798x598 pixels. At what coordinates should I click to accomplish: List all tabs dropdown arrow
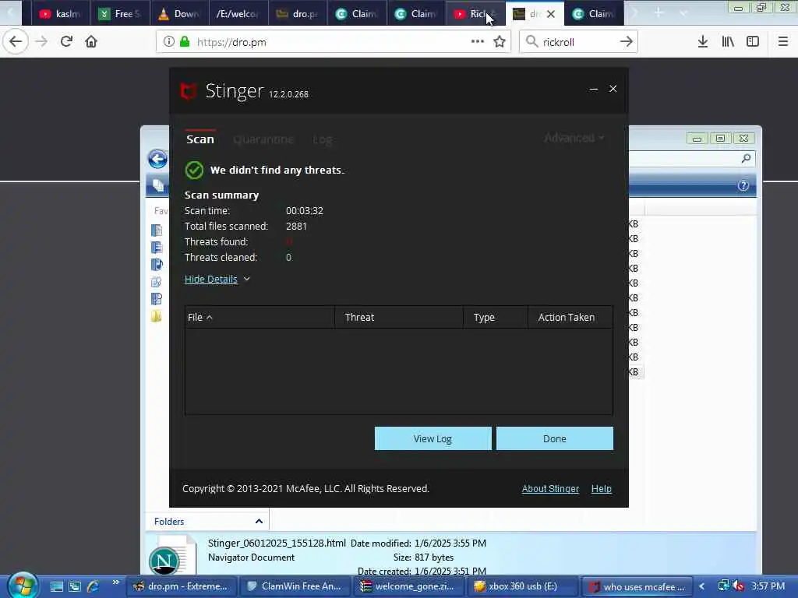point(683,12)
